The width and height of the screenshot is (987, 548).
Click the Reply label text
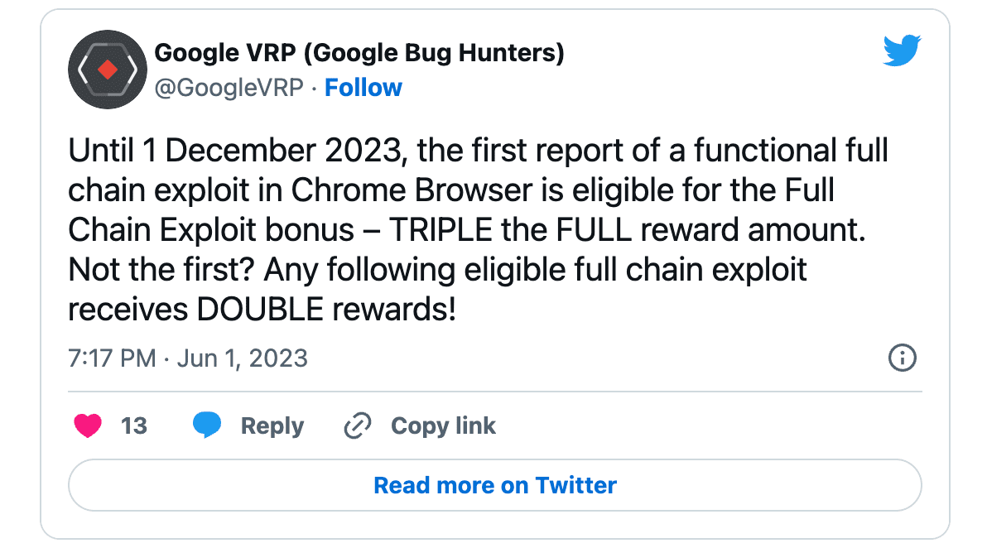272,425
